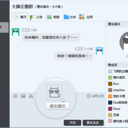Viewport: 128px width, 128px height.
Task: Select member 爱吃鱼小姐 in the list
Action: 118,121
